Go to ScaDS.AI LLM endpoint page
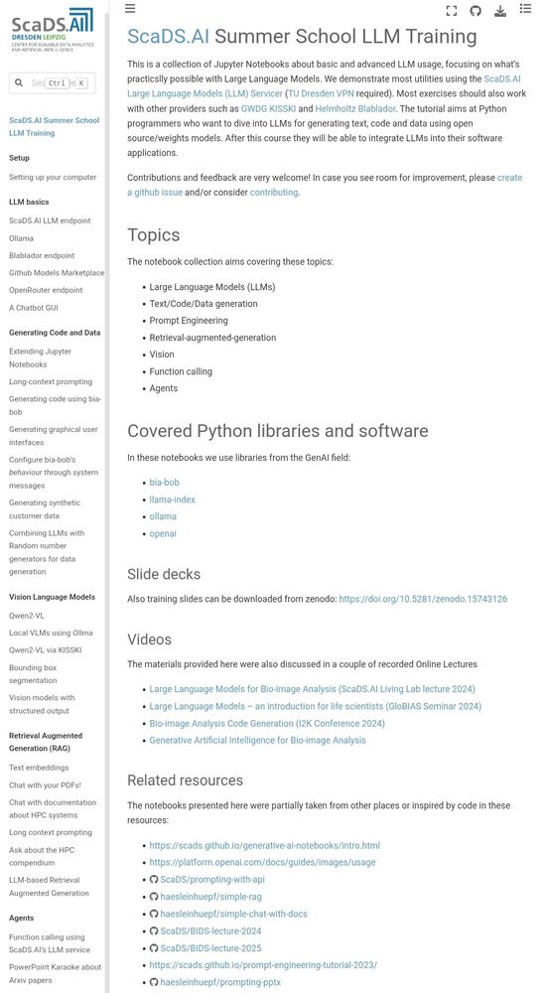 point(50,221)
